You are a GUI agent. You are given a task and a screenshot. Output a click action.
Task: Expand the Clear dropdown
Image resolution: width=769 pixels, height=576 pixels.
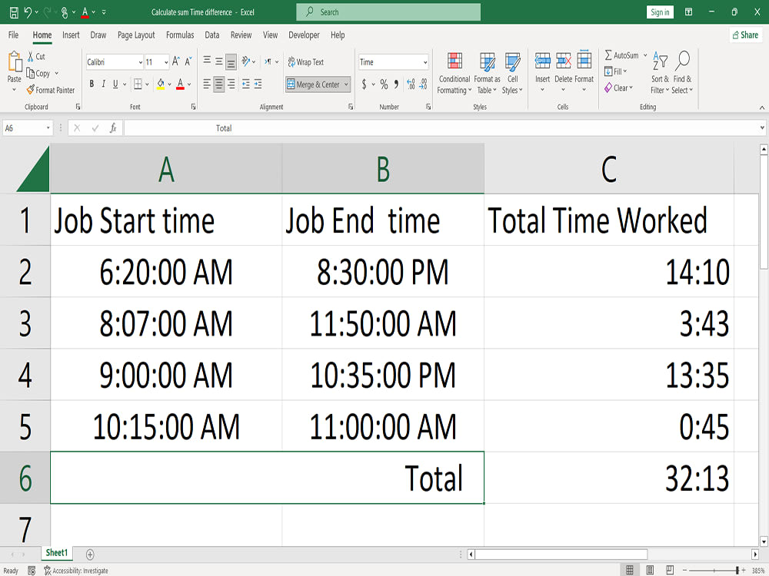631,88
